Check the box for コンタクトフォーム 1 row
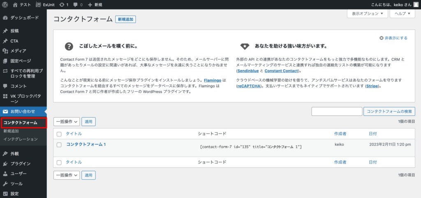Image resolution: width=421 pixels, height=198 pixels. (59, 145)
